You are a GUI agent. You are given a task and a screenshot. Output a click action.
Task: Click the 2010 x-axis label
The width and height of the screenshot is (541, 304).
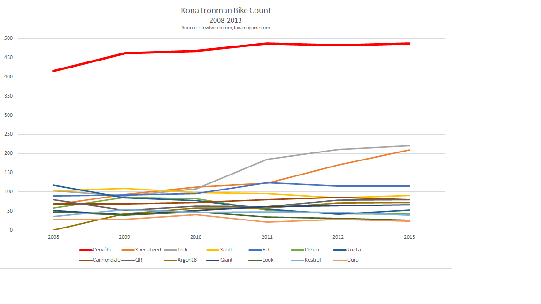(196, 237)
